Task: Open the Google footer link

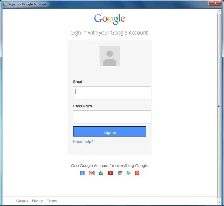Action: pyautogui.click(x=22, y=201)
